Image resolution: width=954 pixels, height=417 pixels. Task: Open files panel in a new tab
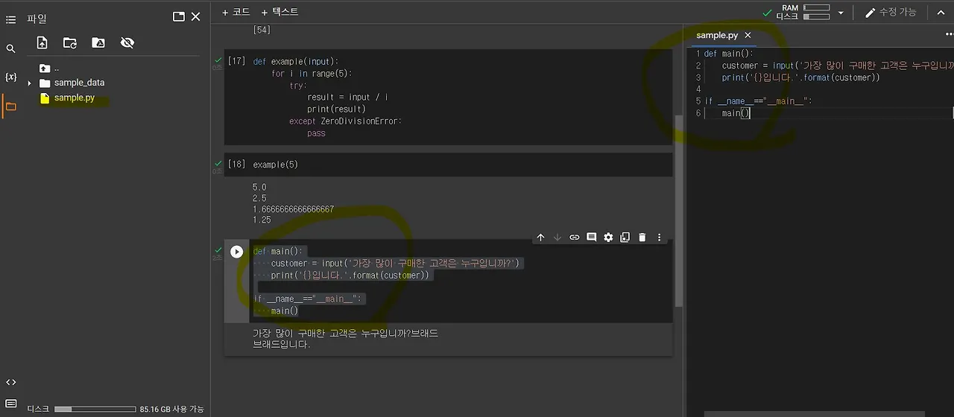point(179,16)
